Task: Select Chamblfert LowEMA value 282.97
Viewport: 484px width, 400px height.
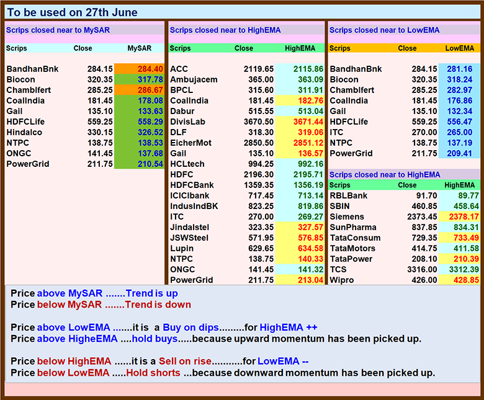Action: click(460, 90)
